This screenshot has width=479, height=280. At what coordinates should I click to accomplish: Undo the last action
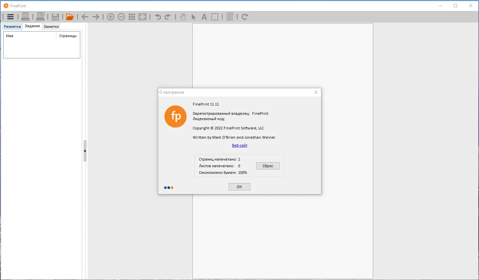click(158, 17)
